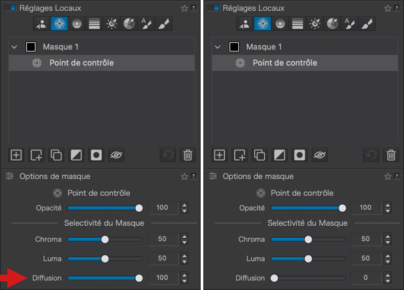This screenshot has height=290, width=404.
Task: Duplicate the mask in right panel
Action: coord(258,155)
